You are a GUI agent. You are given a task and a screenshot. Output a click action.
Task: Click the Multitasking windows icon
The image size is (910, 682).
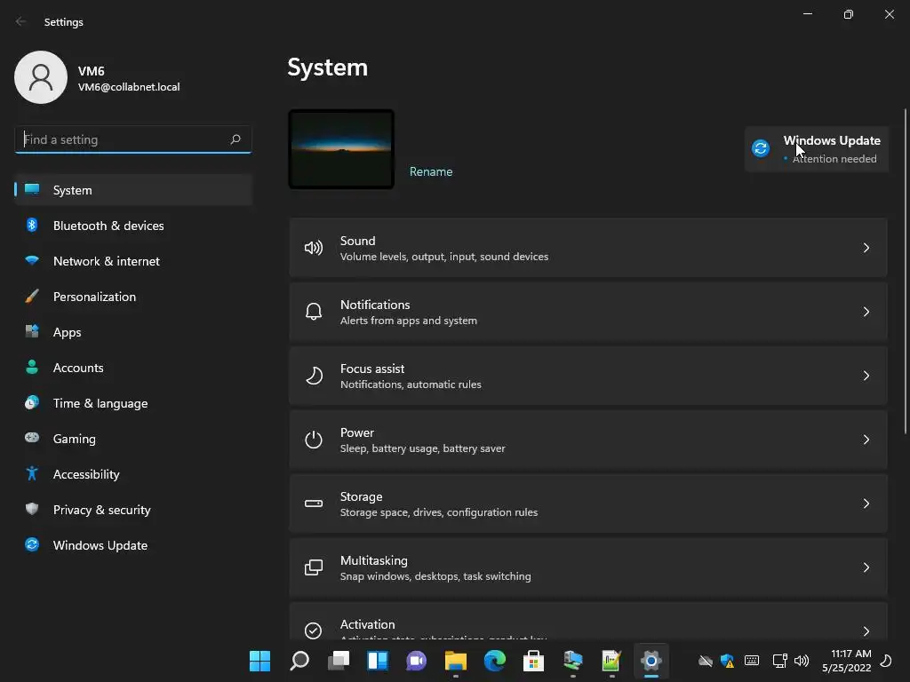coord(314,567)
